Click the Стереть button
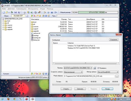131x101 pixels. [66, 89]
